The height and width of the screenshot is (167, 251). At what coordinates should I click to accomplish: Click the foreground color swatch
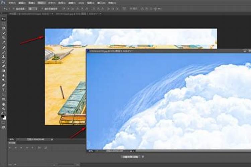[3, 116]
